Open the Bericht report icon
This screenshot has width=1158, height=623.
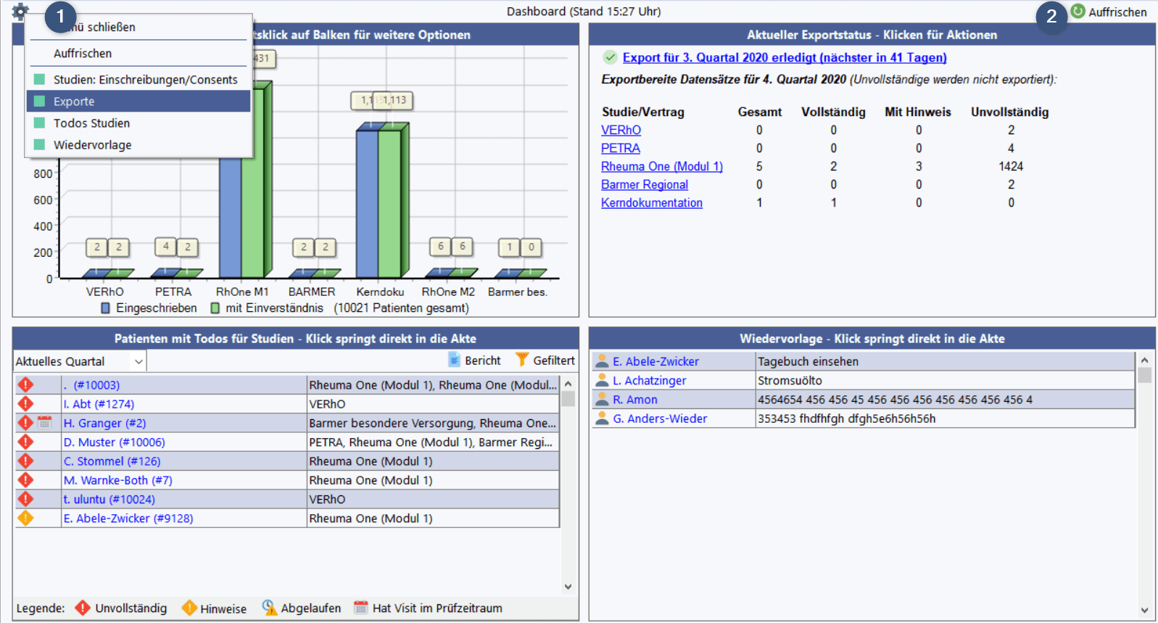(455, 360)
